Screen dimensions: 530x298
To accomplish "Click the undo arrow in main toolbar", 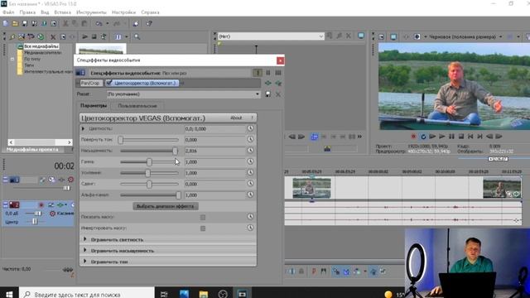I will (99, 23).
